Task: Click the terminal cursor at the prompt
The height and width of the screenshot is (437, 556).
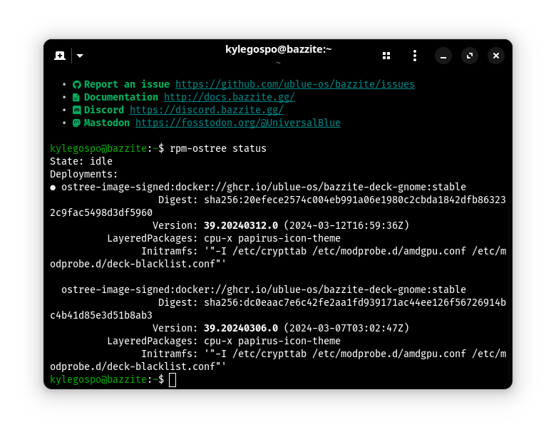Action: [x=173, y=379]
